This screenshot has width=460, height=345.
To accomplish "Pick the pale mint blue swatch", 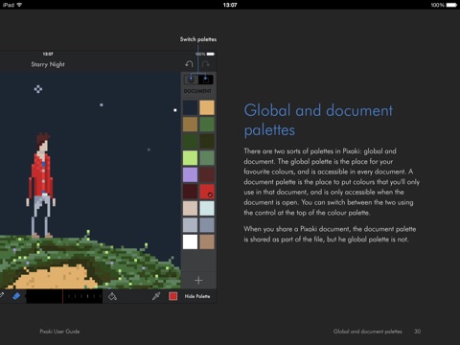I will click(x=207, y=208).
